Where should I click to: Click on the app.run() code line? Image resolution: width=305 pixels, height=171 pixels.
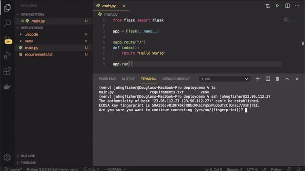[x=123, y=64]
